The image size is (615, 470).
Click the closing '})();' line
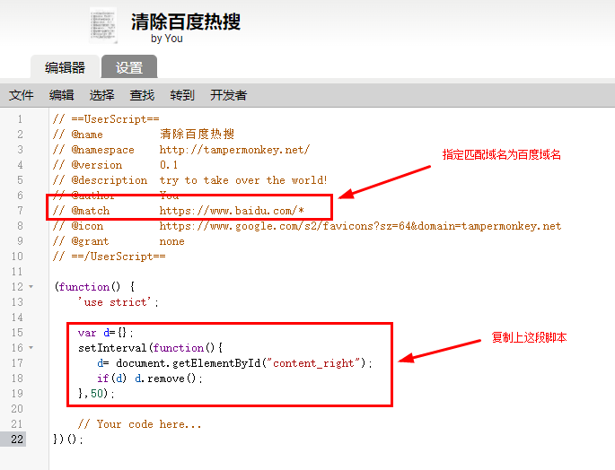click(68, 440)
